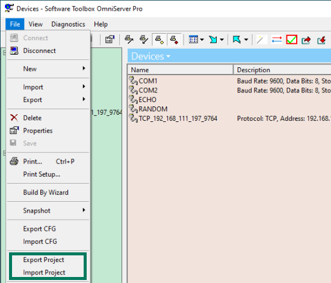331x283 pixels.
Task: Toggle the toolbar icon with red diamond
Action: point(174,40)
